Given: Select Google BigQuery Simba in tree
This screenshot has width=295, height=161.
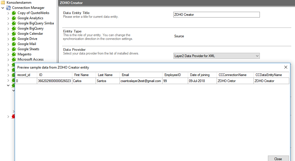Looking at the screenshot, I should 35,23.
